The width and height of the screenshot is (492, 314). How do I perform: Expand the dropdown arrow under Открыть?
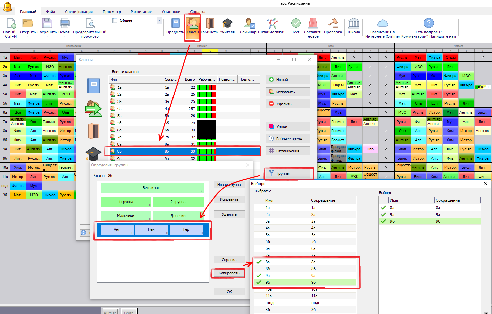[x=28, y=36]
